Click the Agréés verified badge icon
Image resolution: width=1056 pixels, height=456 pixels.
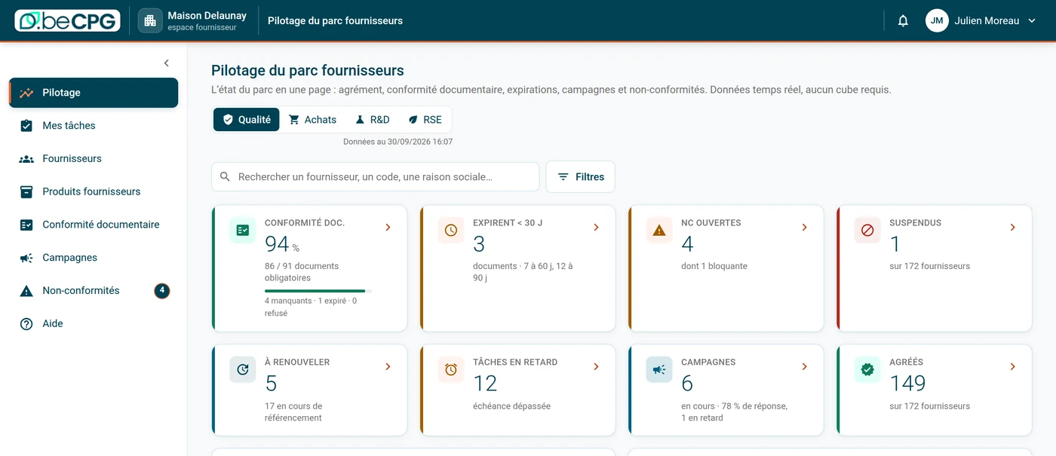[867, 369]
